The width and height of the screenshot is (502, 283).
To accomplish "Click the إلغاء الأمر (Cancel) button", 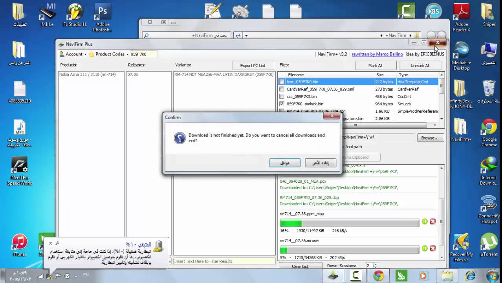I will 321,163.
